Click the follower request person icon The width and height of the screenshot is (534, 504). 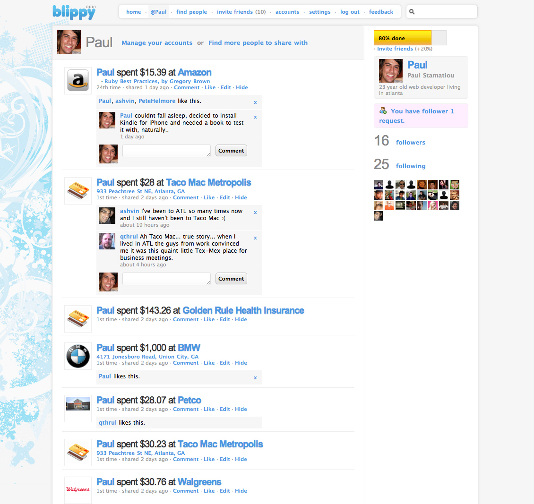(383, 111)
